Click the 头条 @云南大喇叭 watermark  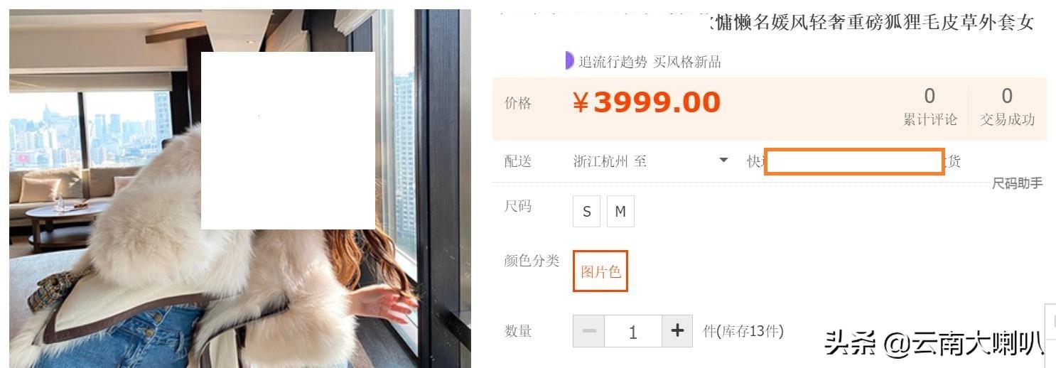pos(933,344)
